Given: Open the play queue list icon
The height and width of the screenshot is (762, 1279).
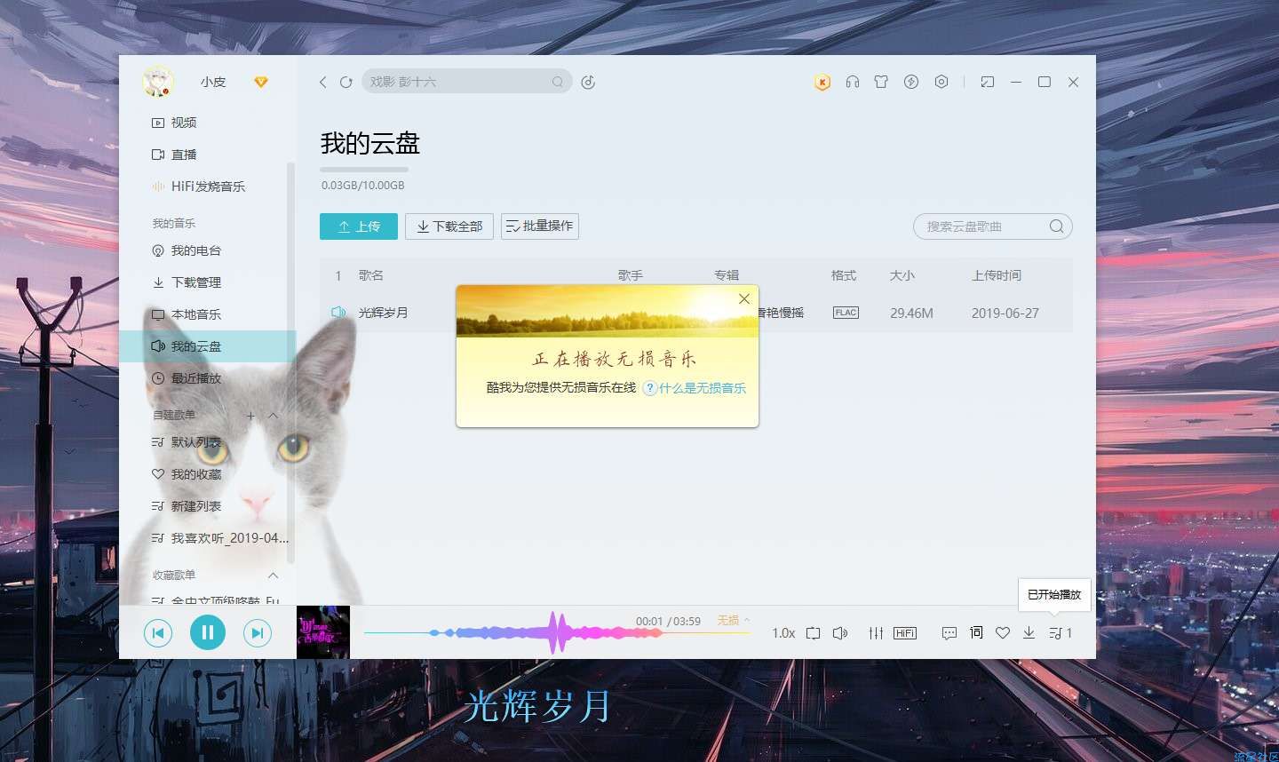Looking at the screenshot, I should (1060, 633).
